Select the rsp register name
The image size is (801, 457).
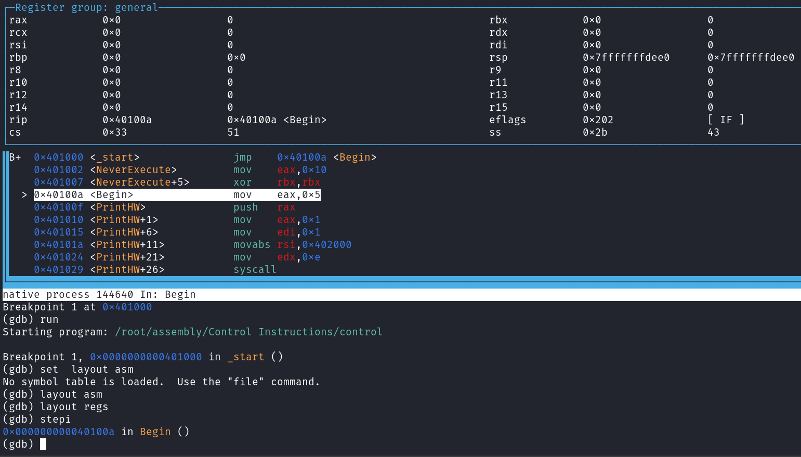coord(498,58)
